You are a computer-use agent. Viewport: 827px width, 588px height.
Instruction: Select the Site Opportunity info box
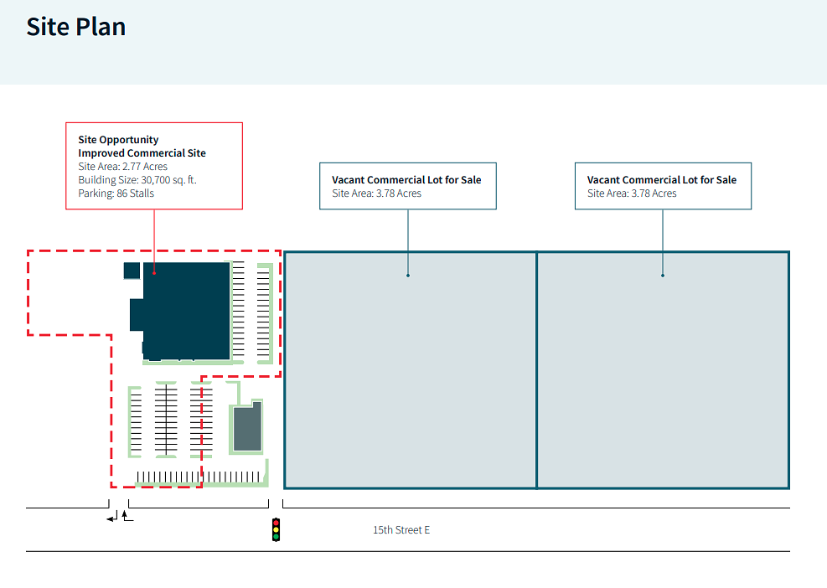click(154, 166)
